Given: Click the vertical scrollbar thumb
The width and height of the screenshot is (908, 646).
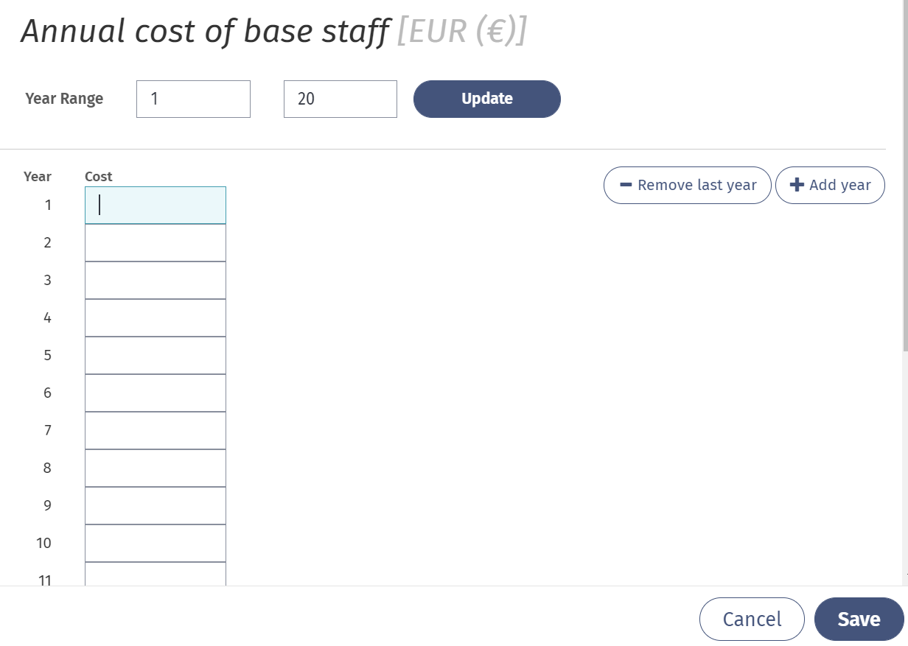Looking at the screenshot, I should (905, 175).
